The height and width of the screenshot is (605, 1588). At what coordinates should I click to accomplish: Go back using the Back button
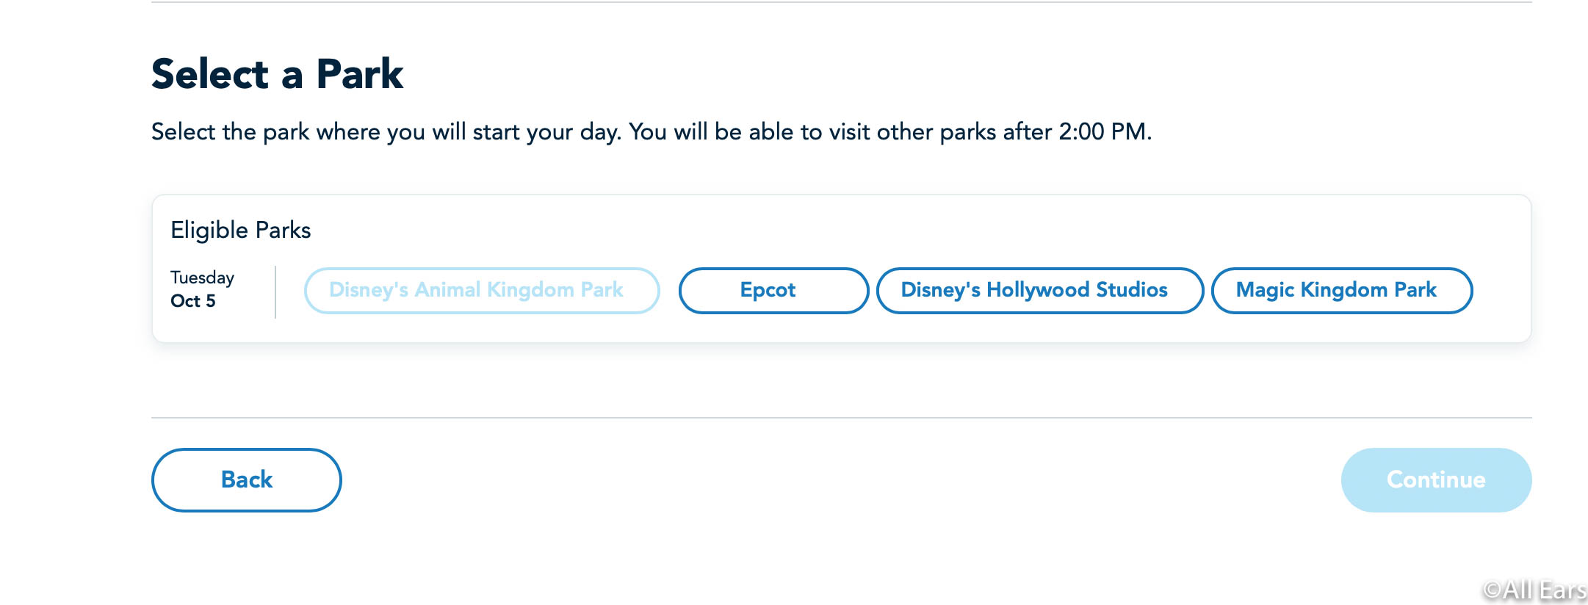[x=246, y=479]
